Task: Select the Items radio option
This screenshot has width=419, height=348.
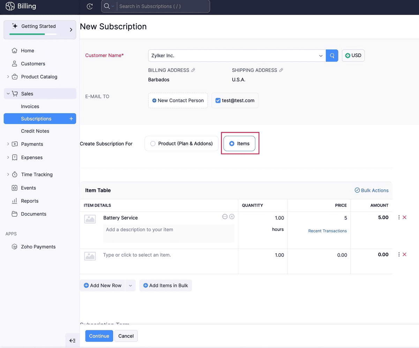Action: click(x=232, y=144)
